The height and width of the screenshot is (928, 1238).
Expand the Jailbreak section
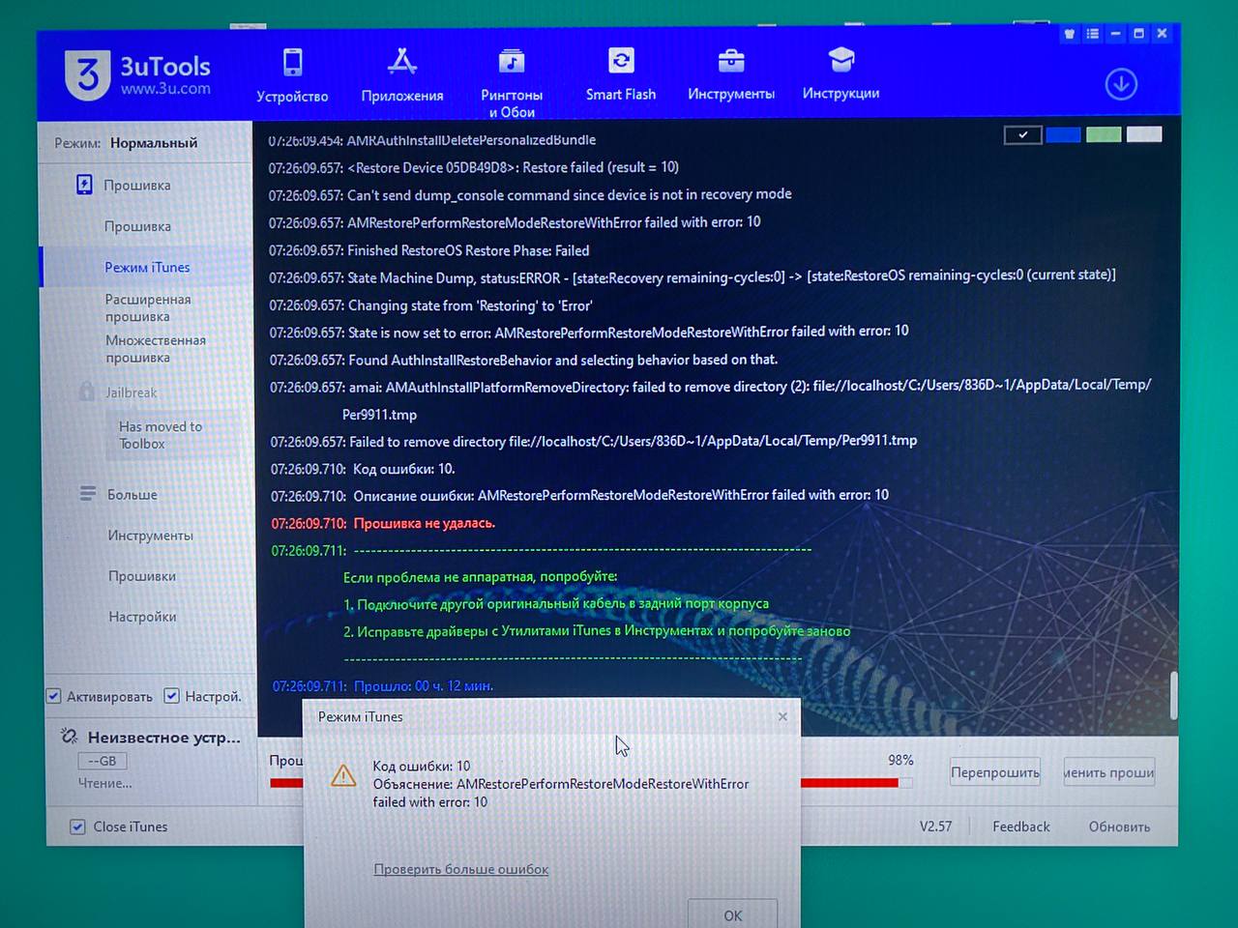point(131,392)
